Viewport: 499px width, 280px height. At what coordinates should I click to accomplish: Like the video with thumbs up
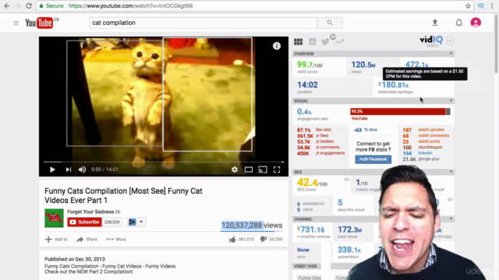point(232,239)
